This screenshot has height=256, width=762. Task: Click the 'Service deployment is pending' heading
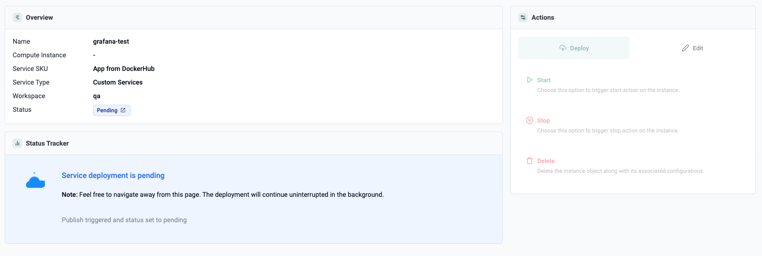tap(113, 176)
